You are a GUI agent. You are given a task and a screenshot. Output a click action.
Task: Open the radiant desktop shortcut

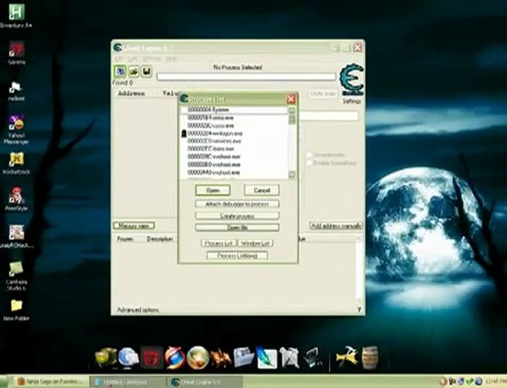click(x=16, y=91)
